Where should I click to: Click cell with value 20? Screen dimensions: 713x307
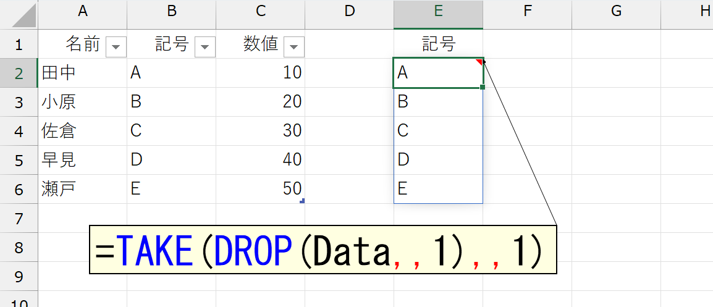coord(261,103)
